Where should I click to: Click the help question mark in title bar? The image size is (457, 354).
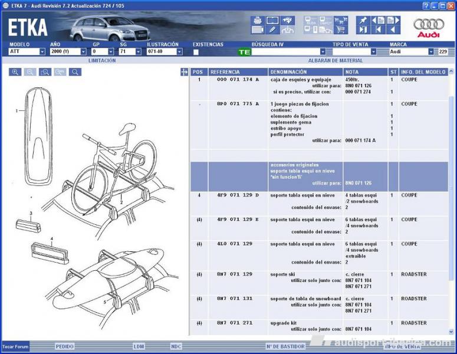[426, 5]
